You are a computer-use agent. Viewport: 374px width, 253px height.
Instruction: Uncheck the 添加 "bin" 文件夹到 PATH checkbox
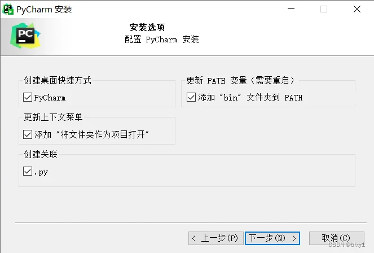click(x=191, y=97)
